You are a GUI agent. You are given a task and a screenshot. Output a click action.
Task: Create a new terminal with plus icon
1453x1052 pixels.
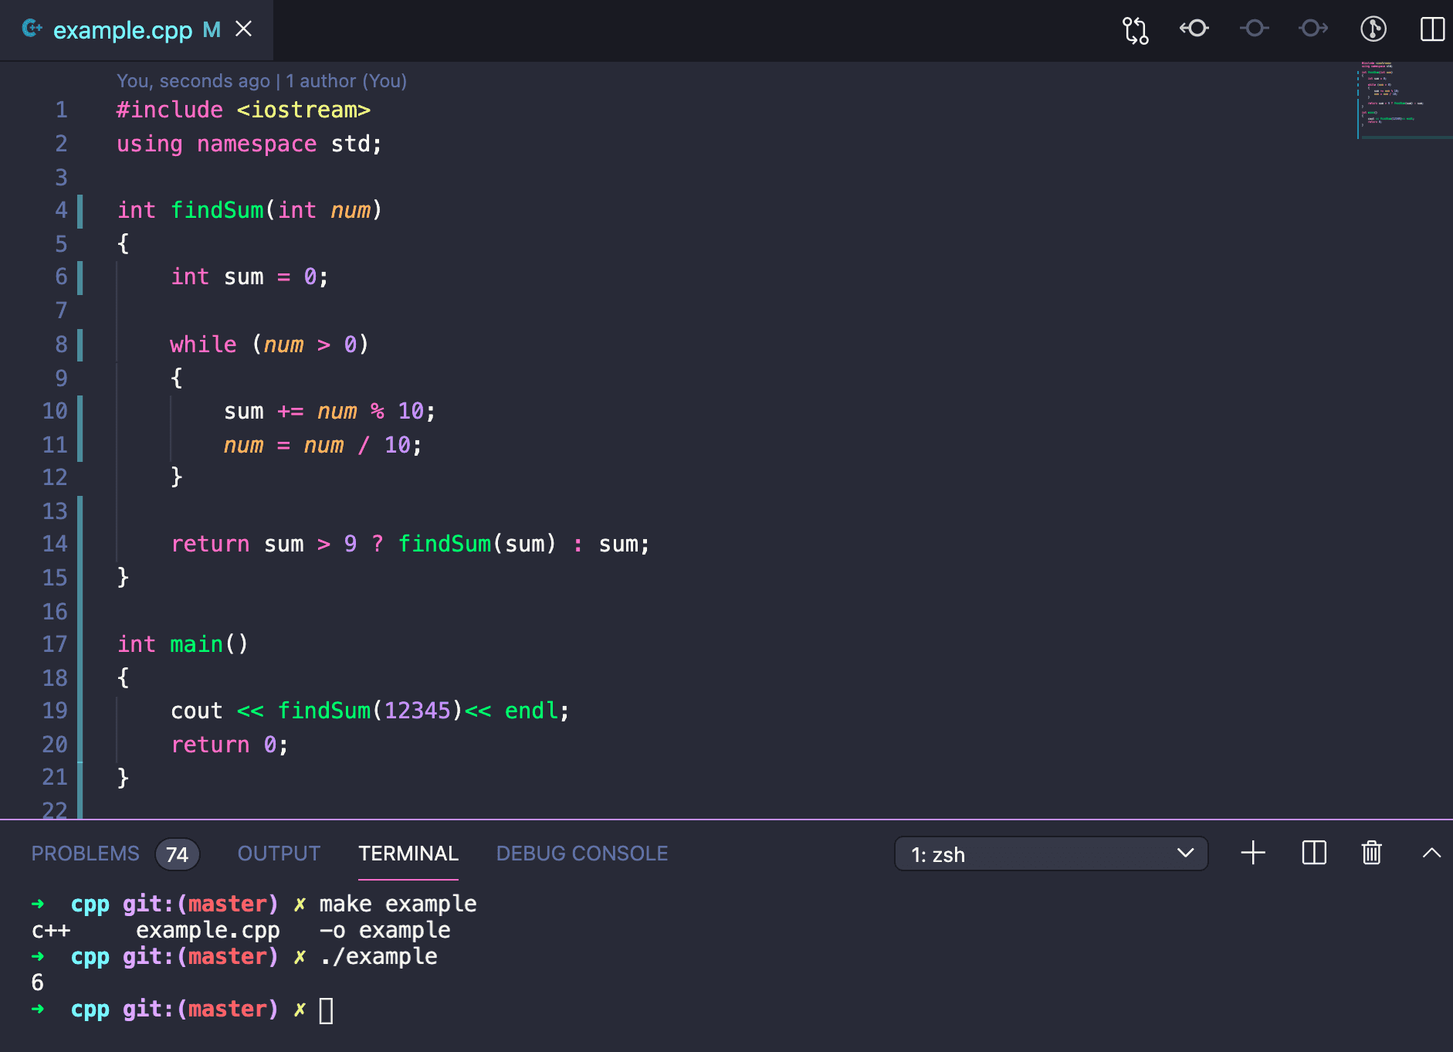coord(1253,853)
